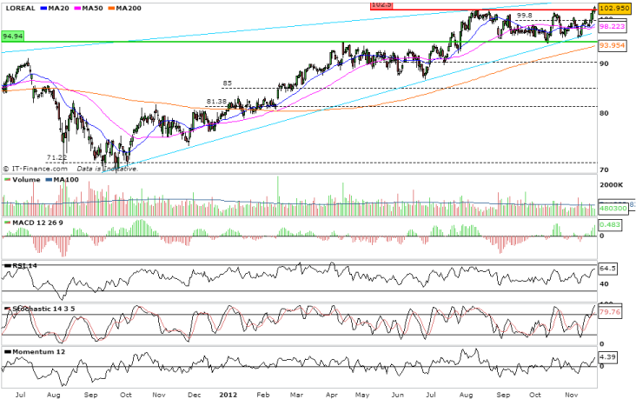Click the Feb month marker on time axis
The height and width of the screenshot is (399, 636).
pyautogui.click(x=263, y=395)
